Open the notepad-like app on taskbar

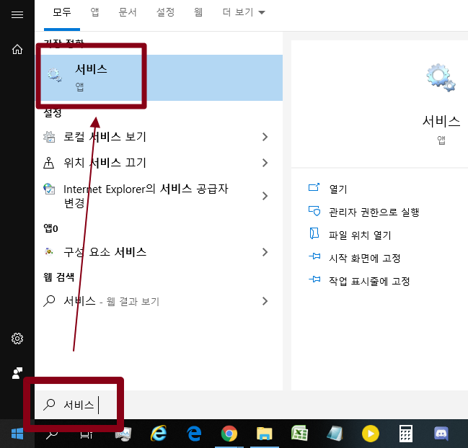(335, 434)
